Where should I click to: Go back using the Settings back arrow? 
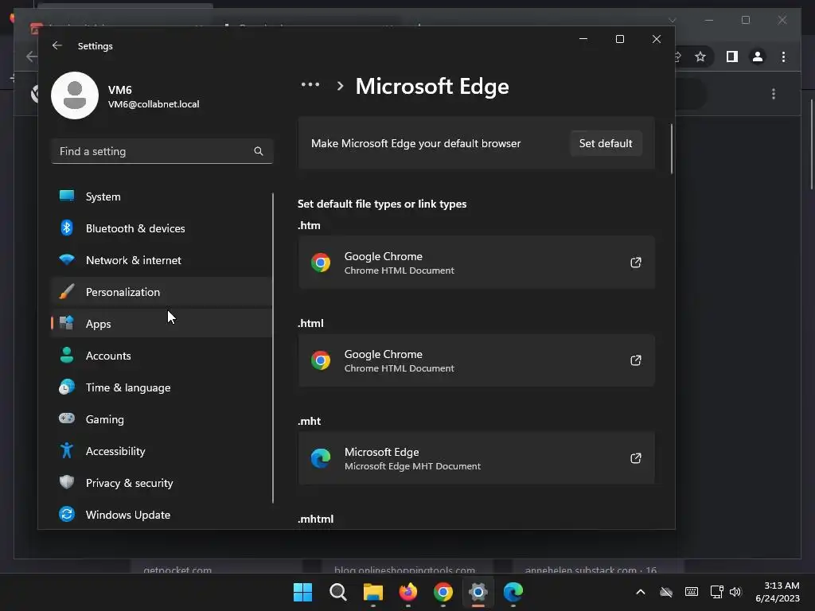point(57,45)
